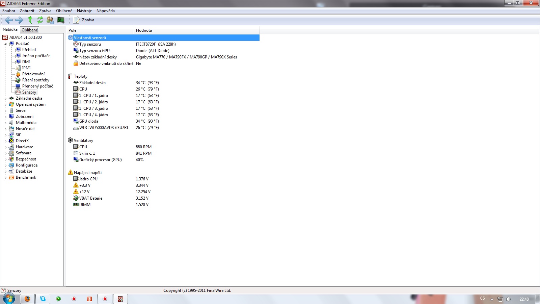Click the Ventilátory fan icon
The height and width of the screenshot is (304, 540).
[x=70, y=140]
